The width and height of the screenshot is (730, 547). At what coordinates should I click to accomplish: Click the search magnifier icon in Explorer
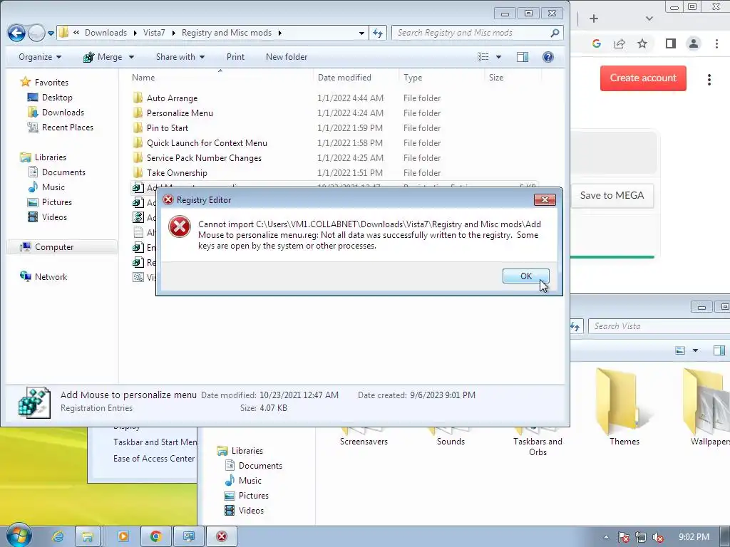[555, 33]
